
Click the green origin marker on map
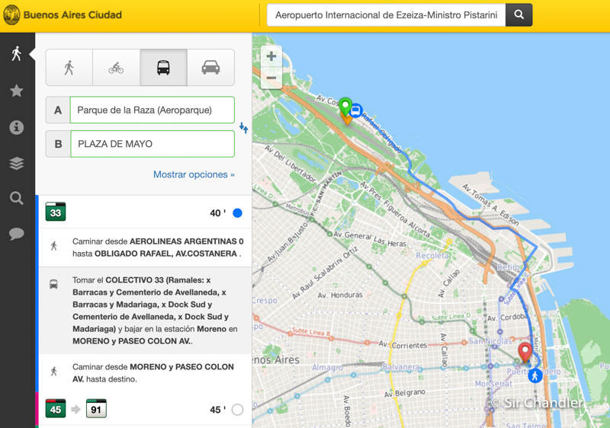click(345, 106)
